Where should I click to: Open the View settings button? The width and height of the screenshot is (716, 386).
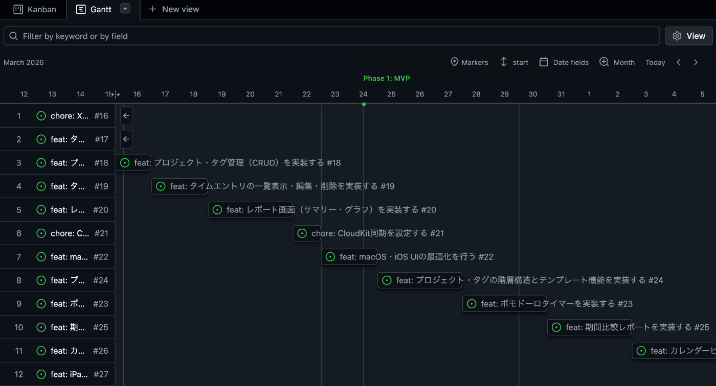point(689,36)
